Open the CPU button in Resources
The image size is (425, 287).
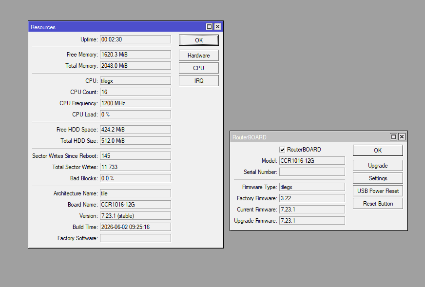[199, 68]
